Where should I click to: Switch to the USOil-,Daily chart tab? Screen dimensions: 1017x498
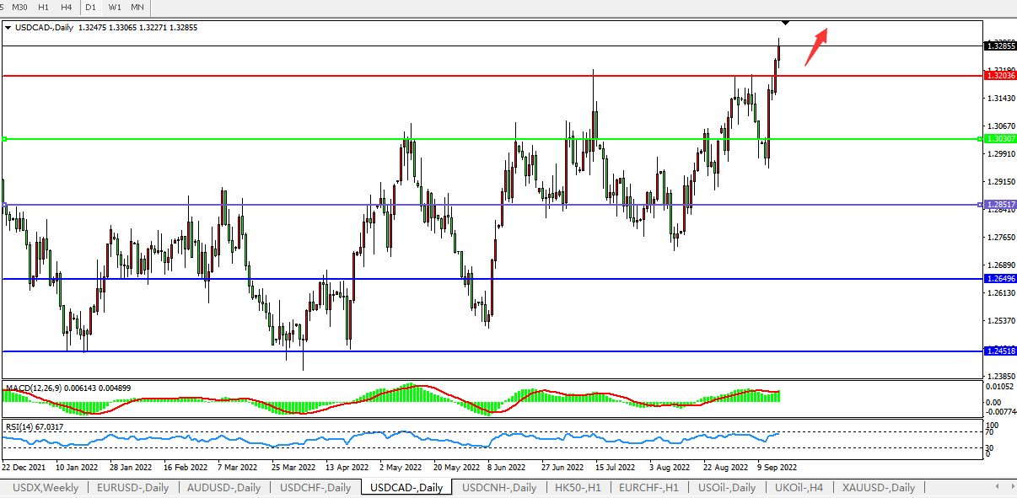(x=725, y=487)
